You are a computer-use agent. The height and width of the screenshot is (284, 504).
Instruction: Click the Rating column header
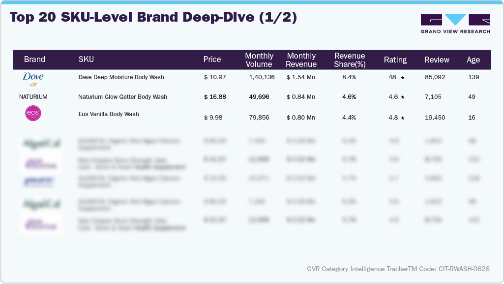pyautogui.click(x=395, y=60)
